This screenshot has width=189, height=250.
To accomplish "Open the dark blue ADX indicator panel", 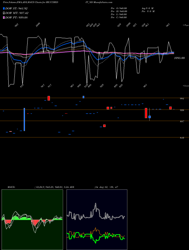I will (97, 220).
